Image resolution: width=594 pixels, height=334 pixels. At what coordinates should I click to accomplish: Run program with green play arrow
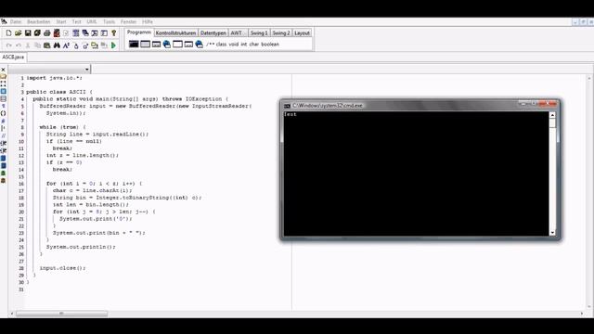click(x=113, y=45)
